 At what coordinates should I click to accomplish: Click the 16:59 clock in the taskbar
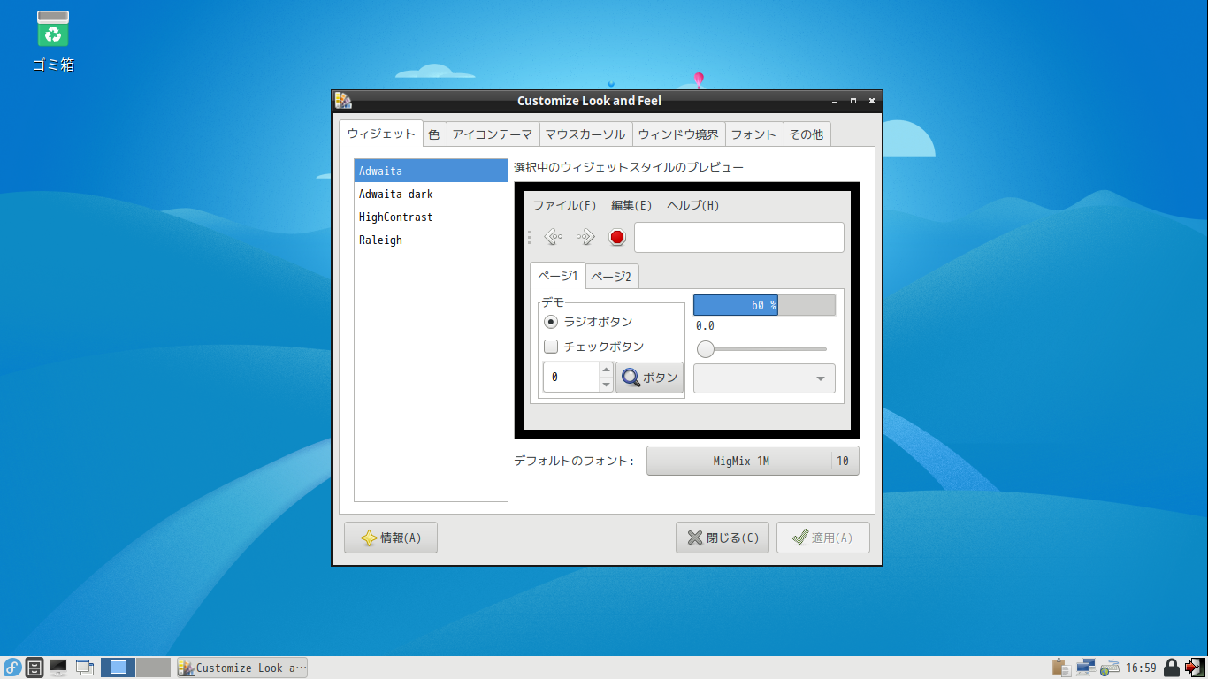(x=1141, y=668)
